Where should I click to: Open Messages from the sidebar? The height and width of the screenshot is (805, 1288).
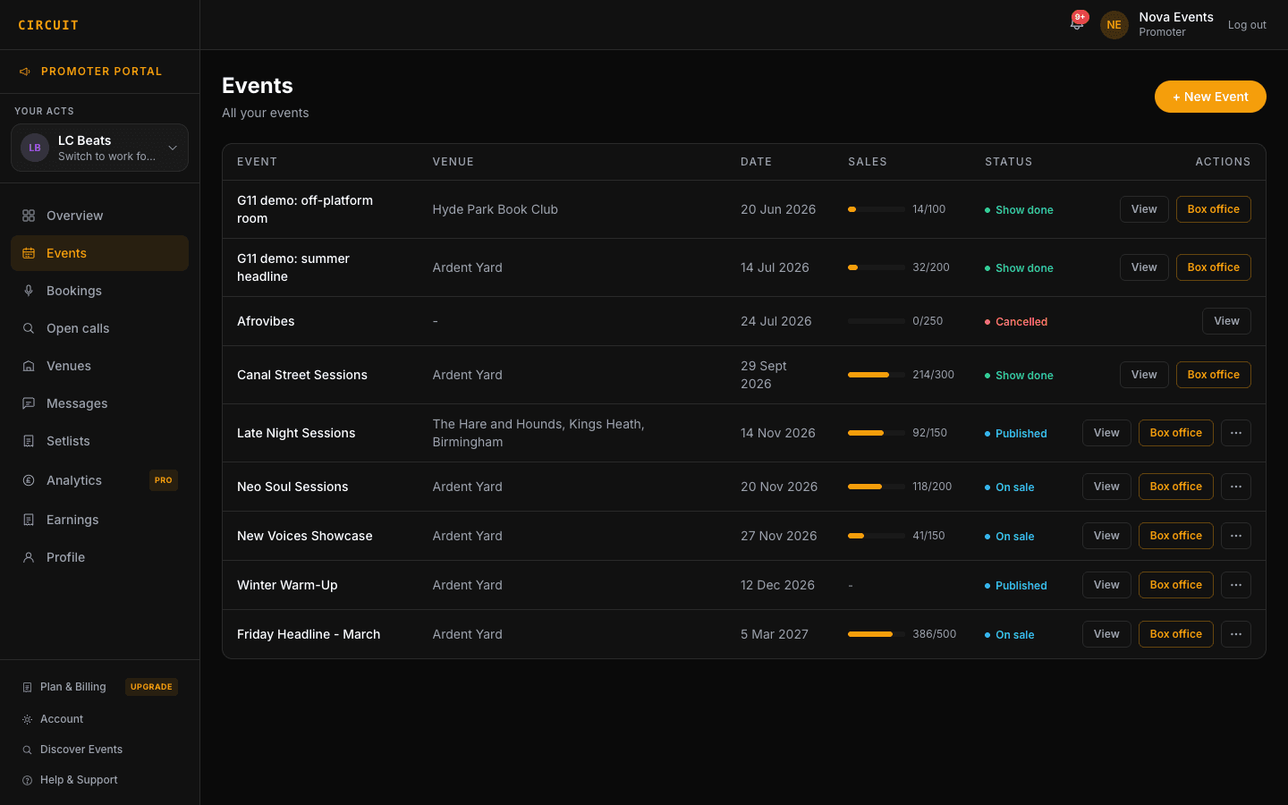click(99, 403)
